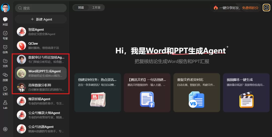Click the 公众号选题Agent avatar
The image size is (272, 137).
21,129
